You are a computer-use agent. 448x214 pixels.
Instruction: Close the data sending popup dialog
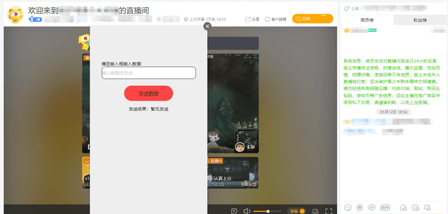[207, 26]
